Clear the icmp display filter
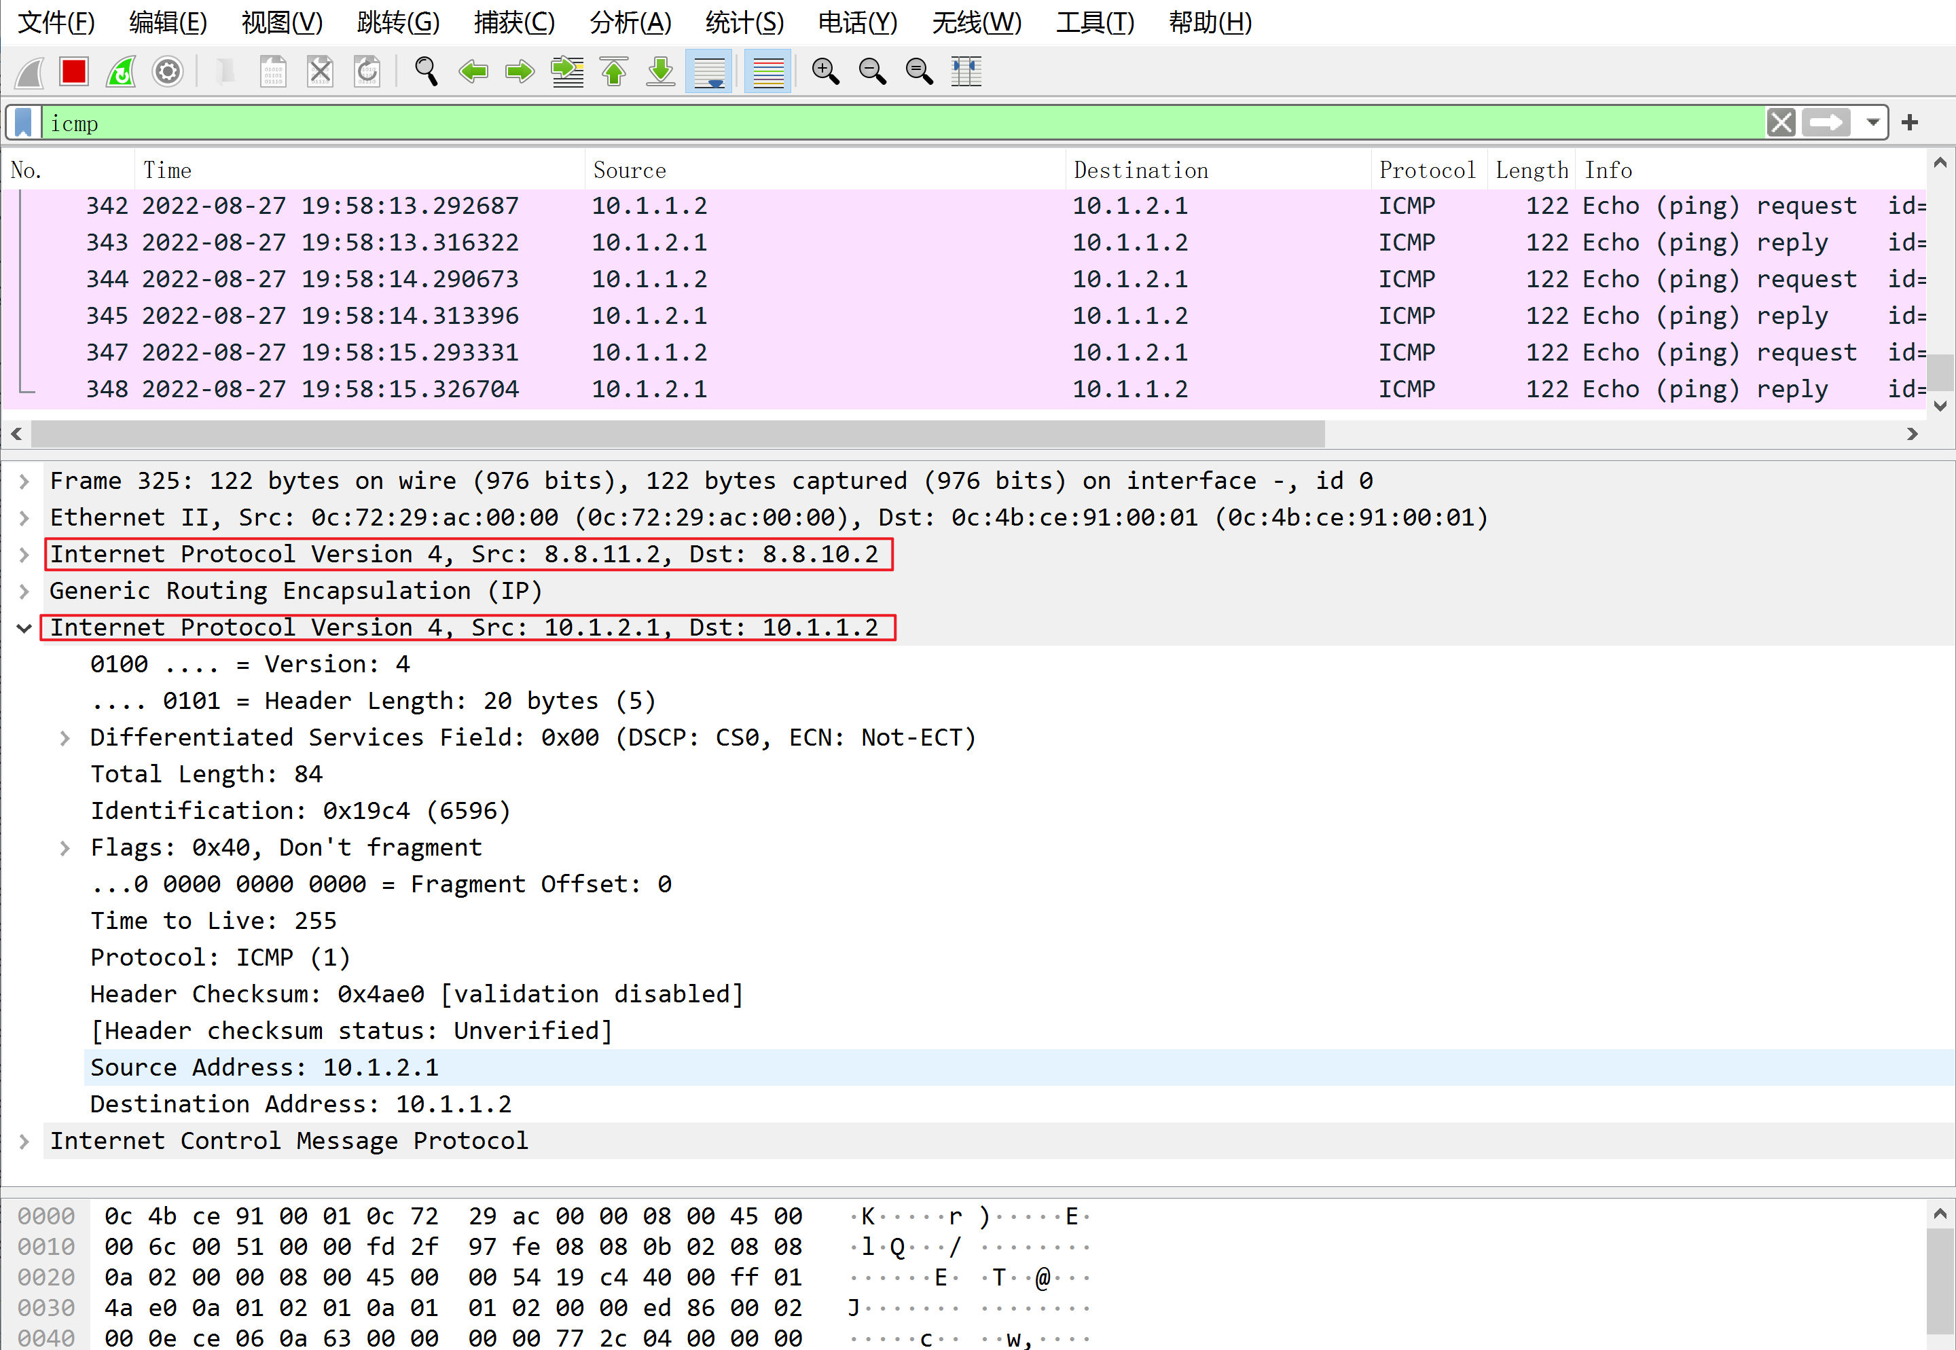Viewport: 1956px width, 1350px height. point(1781,123)
